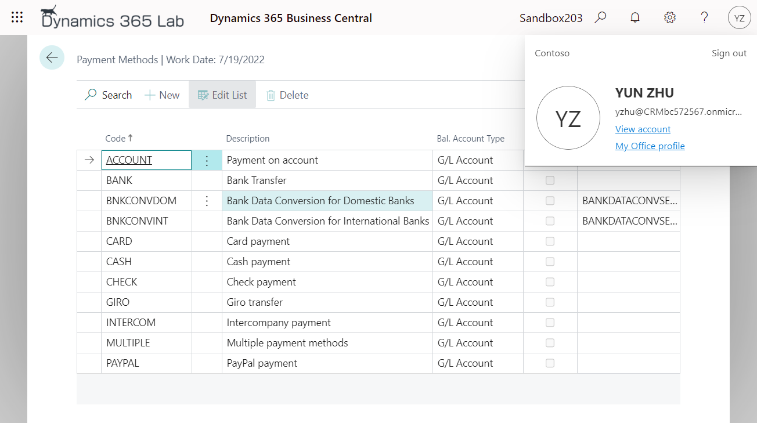Click the search magnifier in the top bar
This screenshot has width=757, height=423.
(600, 17)
